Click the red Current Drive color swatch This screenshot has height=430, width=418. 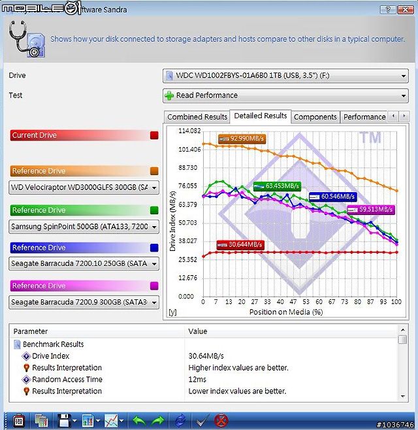click(x=154, y=135)
